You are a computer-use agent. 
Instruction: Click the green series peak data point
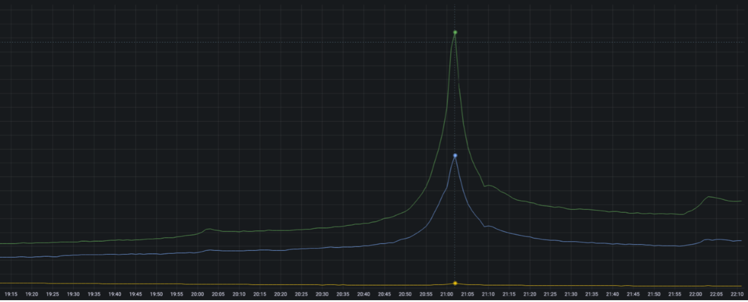pyautogui.click(x=455, y=33)
